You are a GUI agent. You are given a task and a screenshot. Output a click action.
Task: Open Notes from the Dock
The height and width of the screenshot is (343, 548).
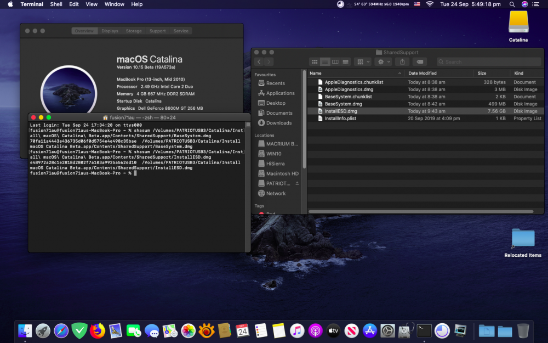pyautogui.click(x=279, y=331)
